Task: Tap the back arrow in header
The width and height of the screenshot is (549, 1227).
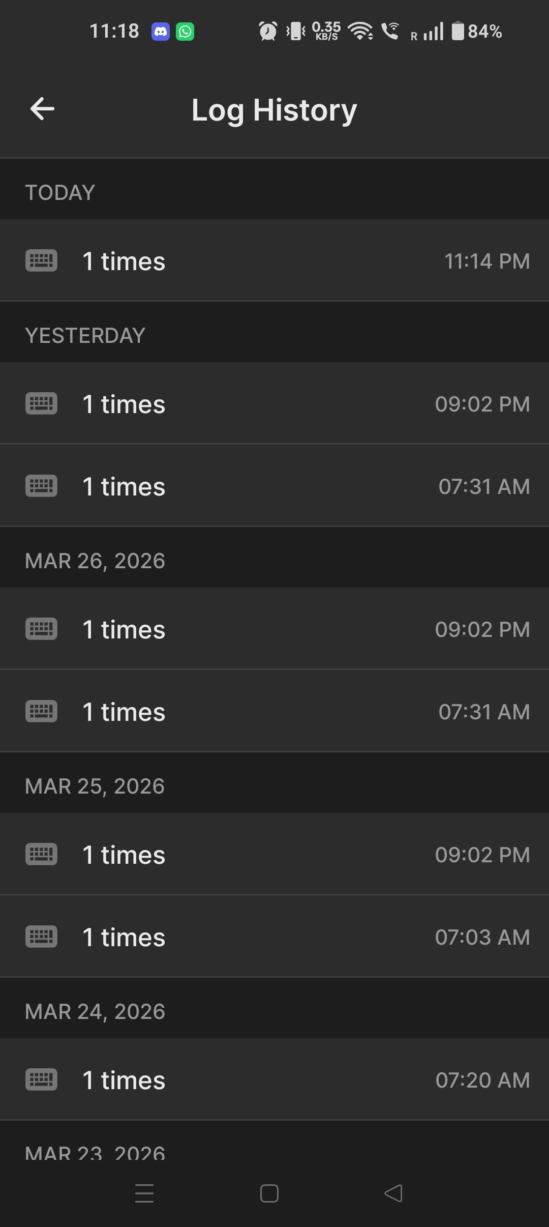Action: coord(42,109)
